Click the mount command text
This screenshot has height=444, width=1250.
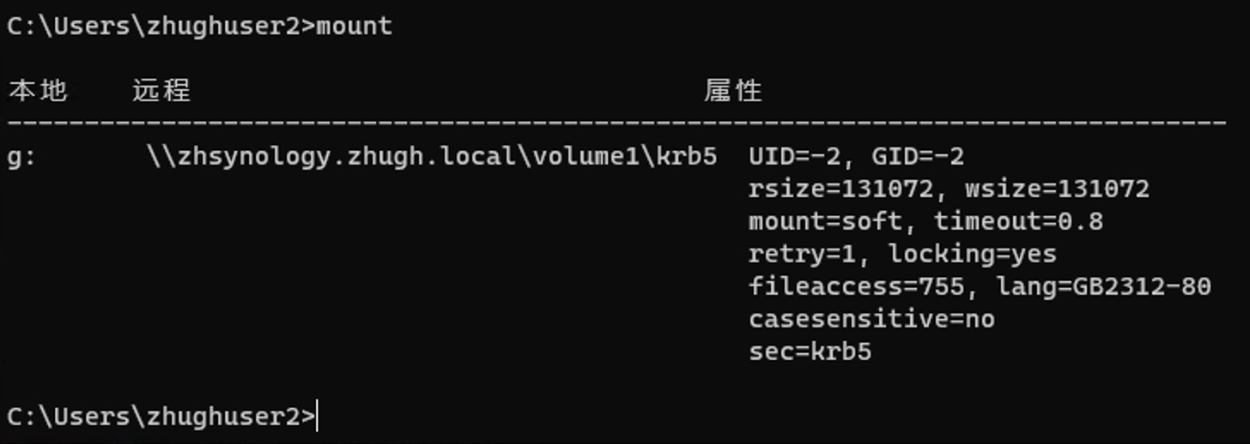point(355,26)
